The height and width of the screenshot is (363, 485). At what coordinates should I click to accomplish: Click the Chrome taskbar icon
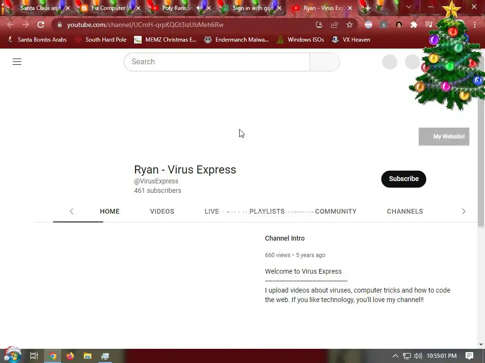click(53, 356)
